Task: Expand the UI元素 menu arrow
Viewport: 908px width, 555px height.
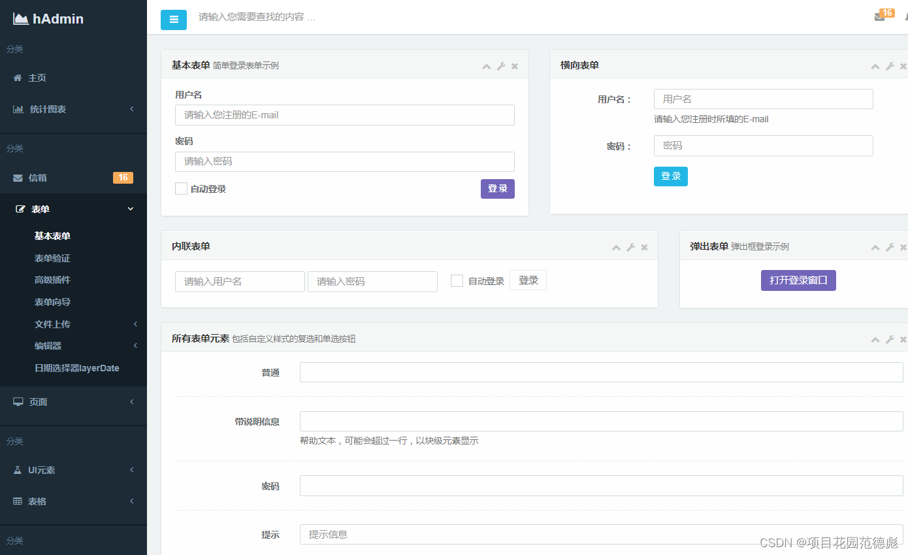Action: click(132, 470)
